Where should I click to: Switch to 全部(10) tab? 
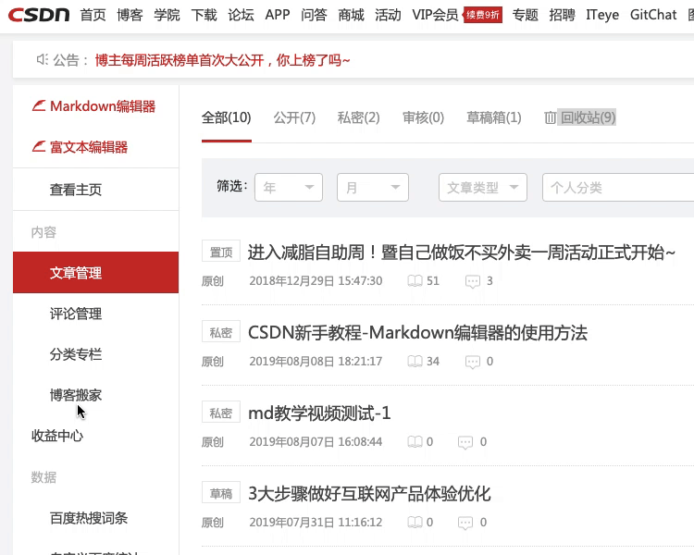coord(226,117)
